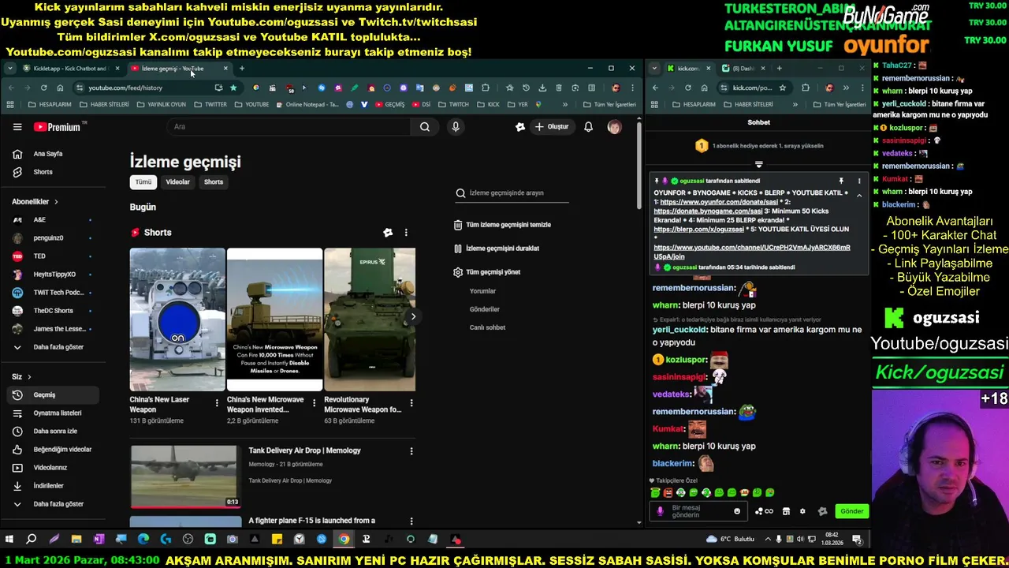Open the pinned message three-dot menu in Kick
This screenshot has height=568, width=1009.
[x=859, y=181]
